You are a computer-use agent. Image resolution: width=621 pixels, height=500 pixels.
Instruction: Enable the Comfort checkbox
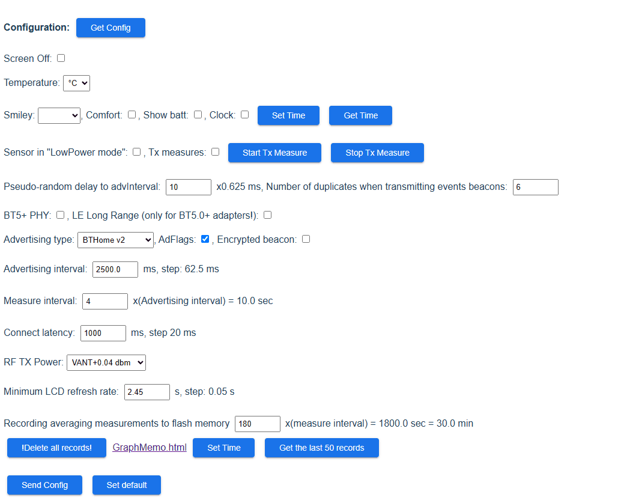point(132,115)
